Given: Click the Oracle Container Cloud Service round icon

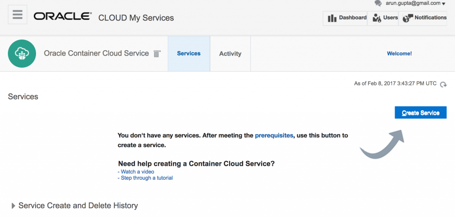Looking at the screenshot, I should (22, 54).
